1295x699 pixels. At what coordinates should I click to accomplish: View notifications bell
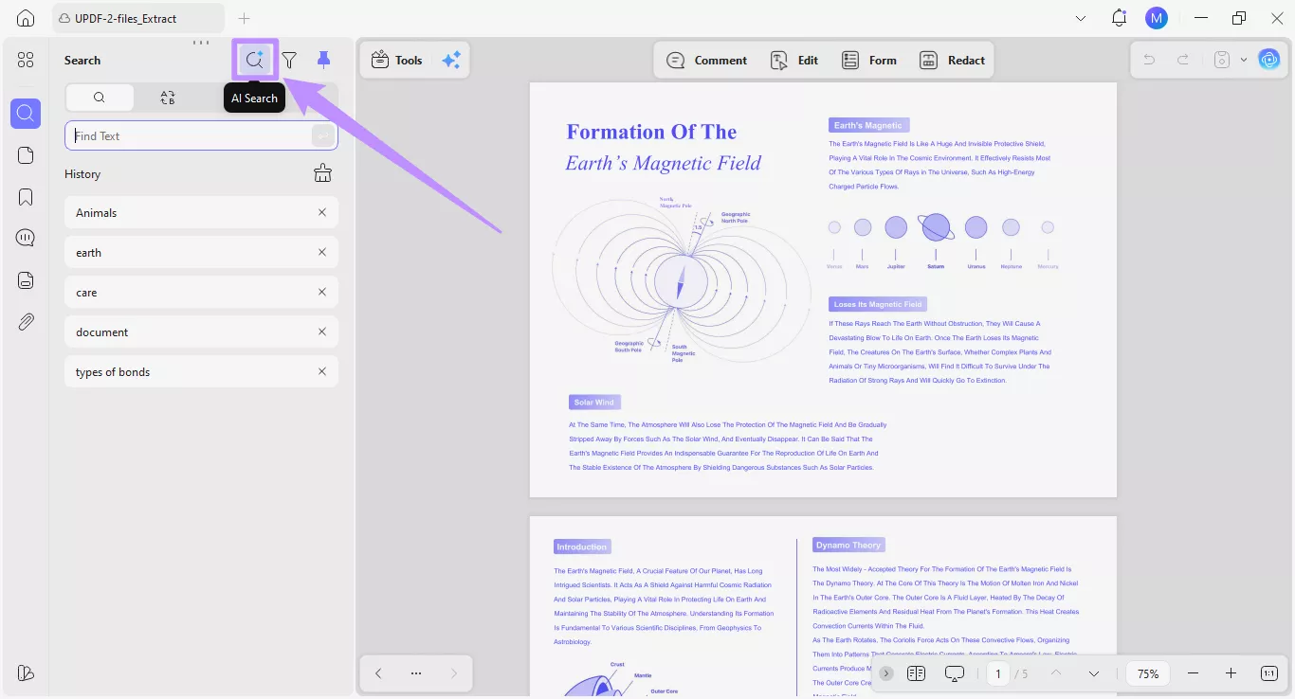point(1120,18)
